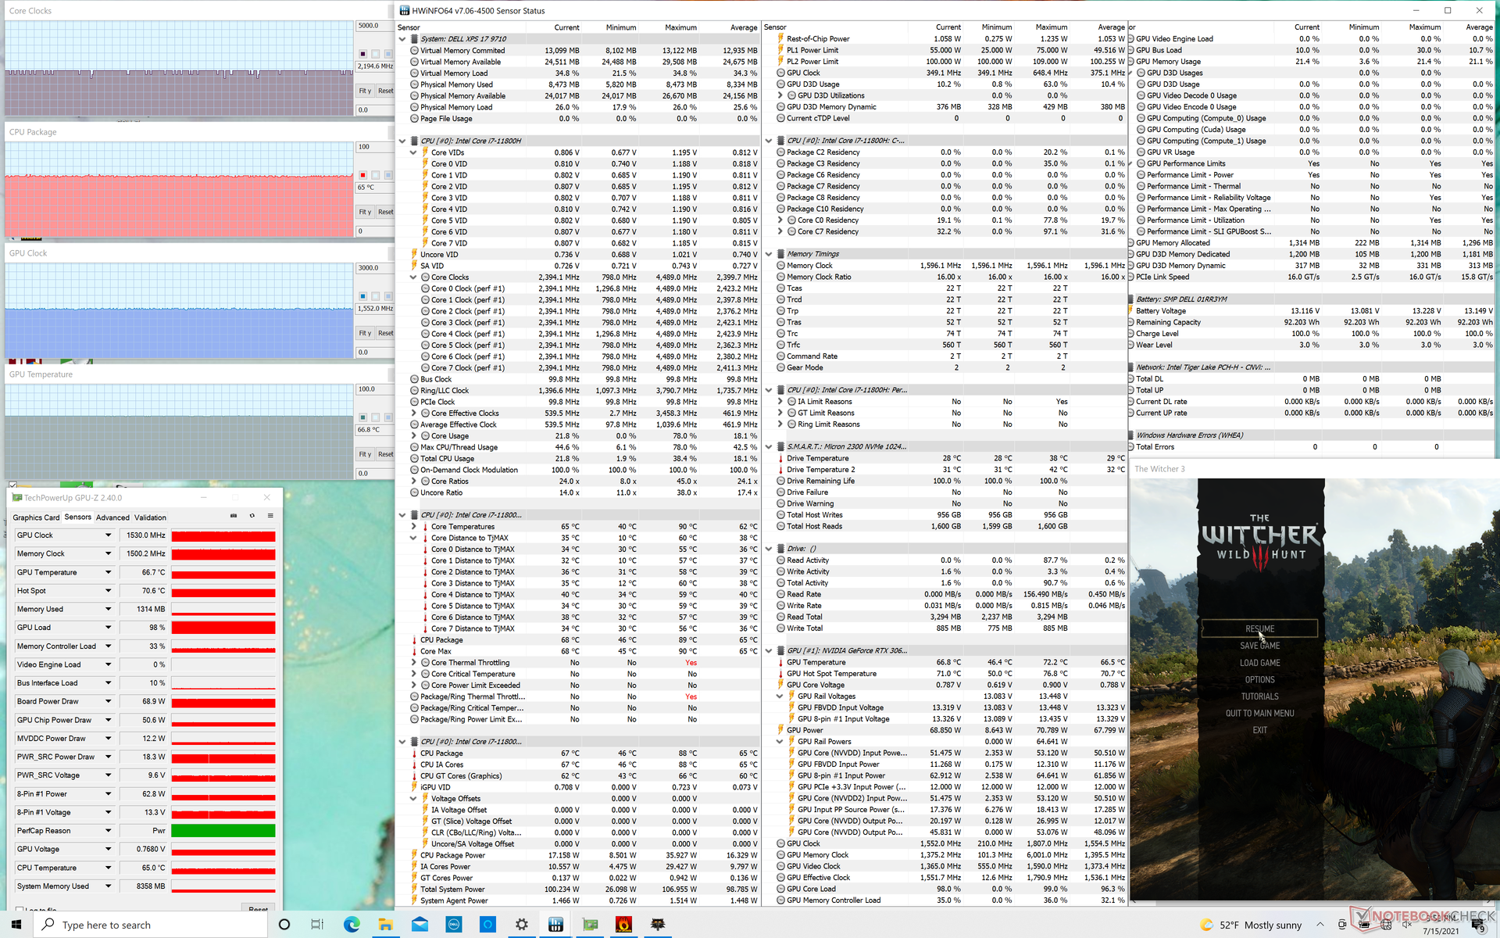
Task: Click Fit y on CPU Package graph
Action: [x=365, y=212]
